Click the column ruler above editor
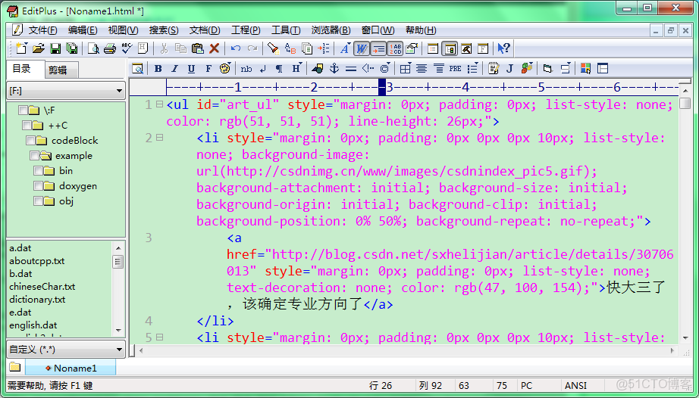This screenshot has width=699, height=398. pyautogui.click(x=422, y=87)
